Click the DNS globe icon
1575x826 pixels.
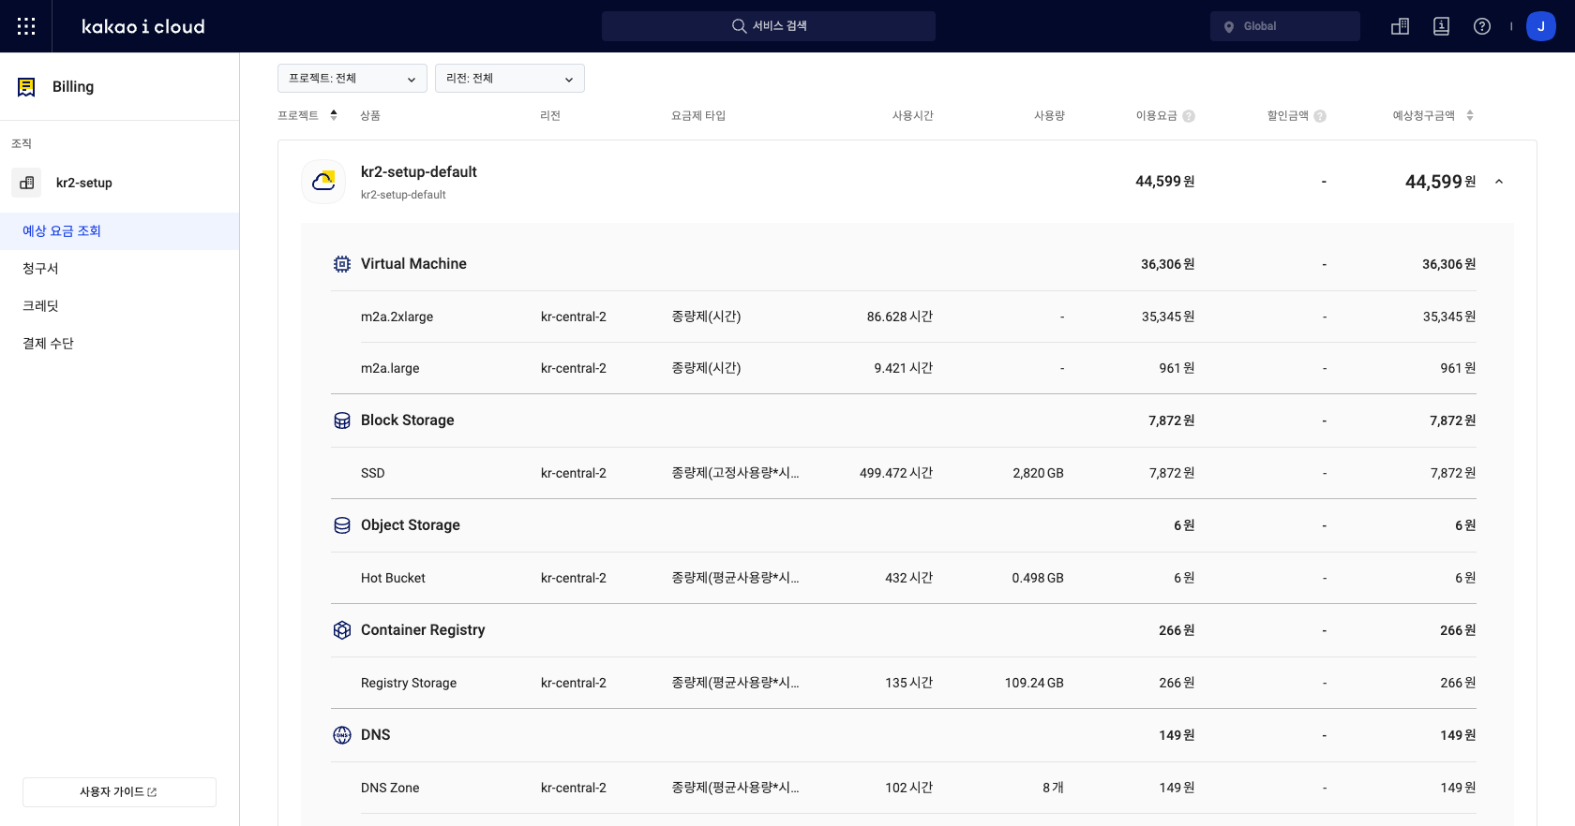tap(342, 735)
